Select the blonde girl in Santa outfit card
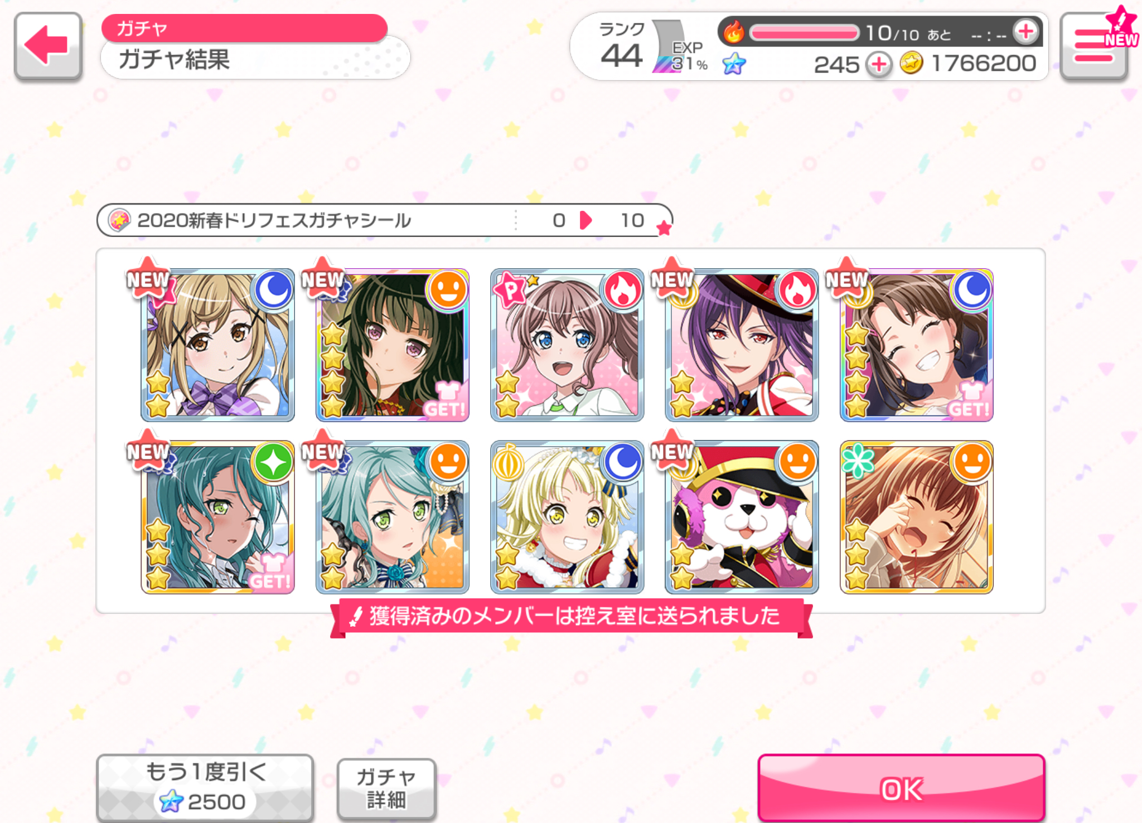Image resolution: width=1142 pixels, height=823 pixels. (567, 517)
